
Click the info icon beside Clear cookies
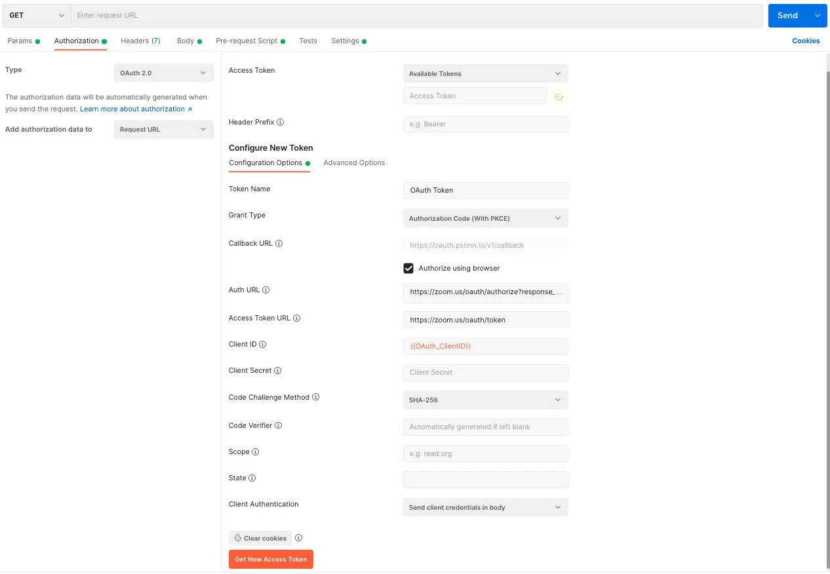coord(298,537)
